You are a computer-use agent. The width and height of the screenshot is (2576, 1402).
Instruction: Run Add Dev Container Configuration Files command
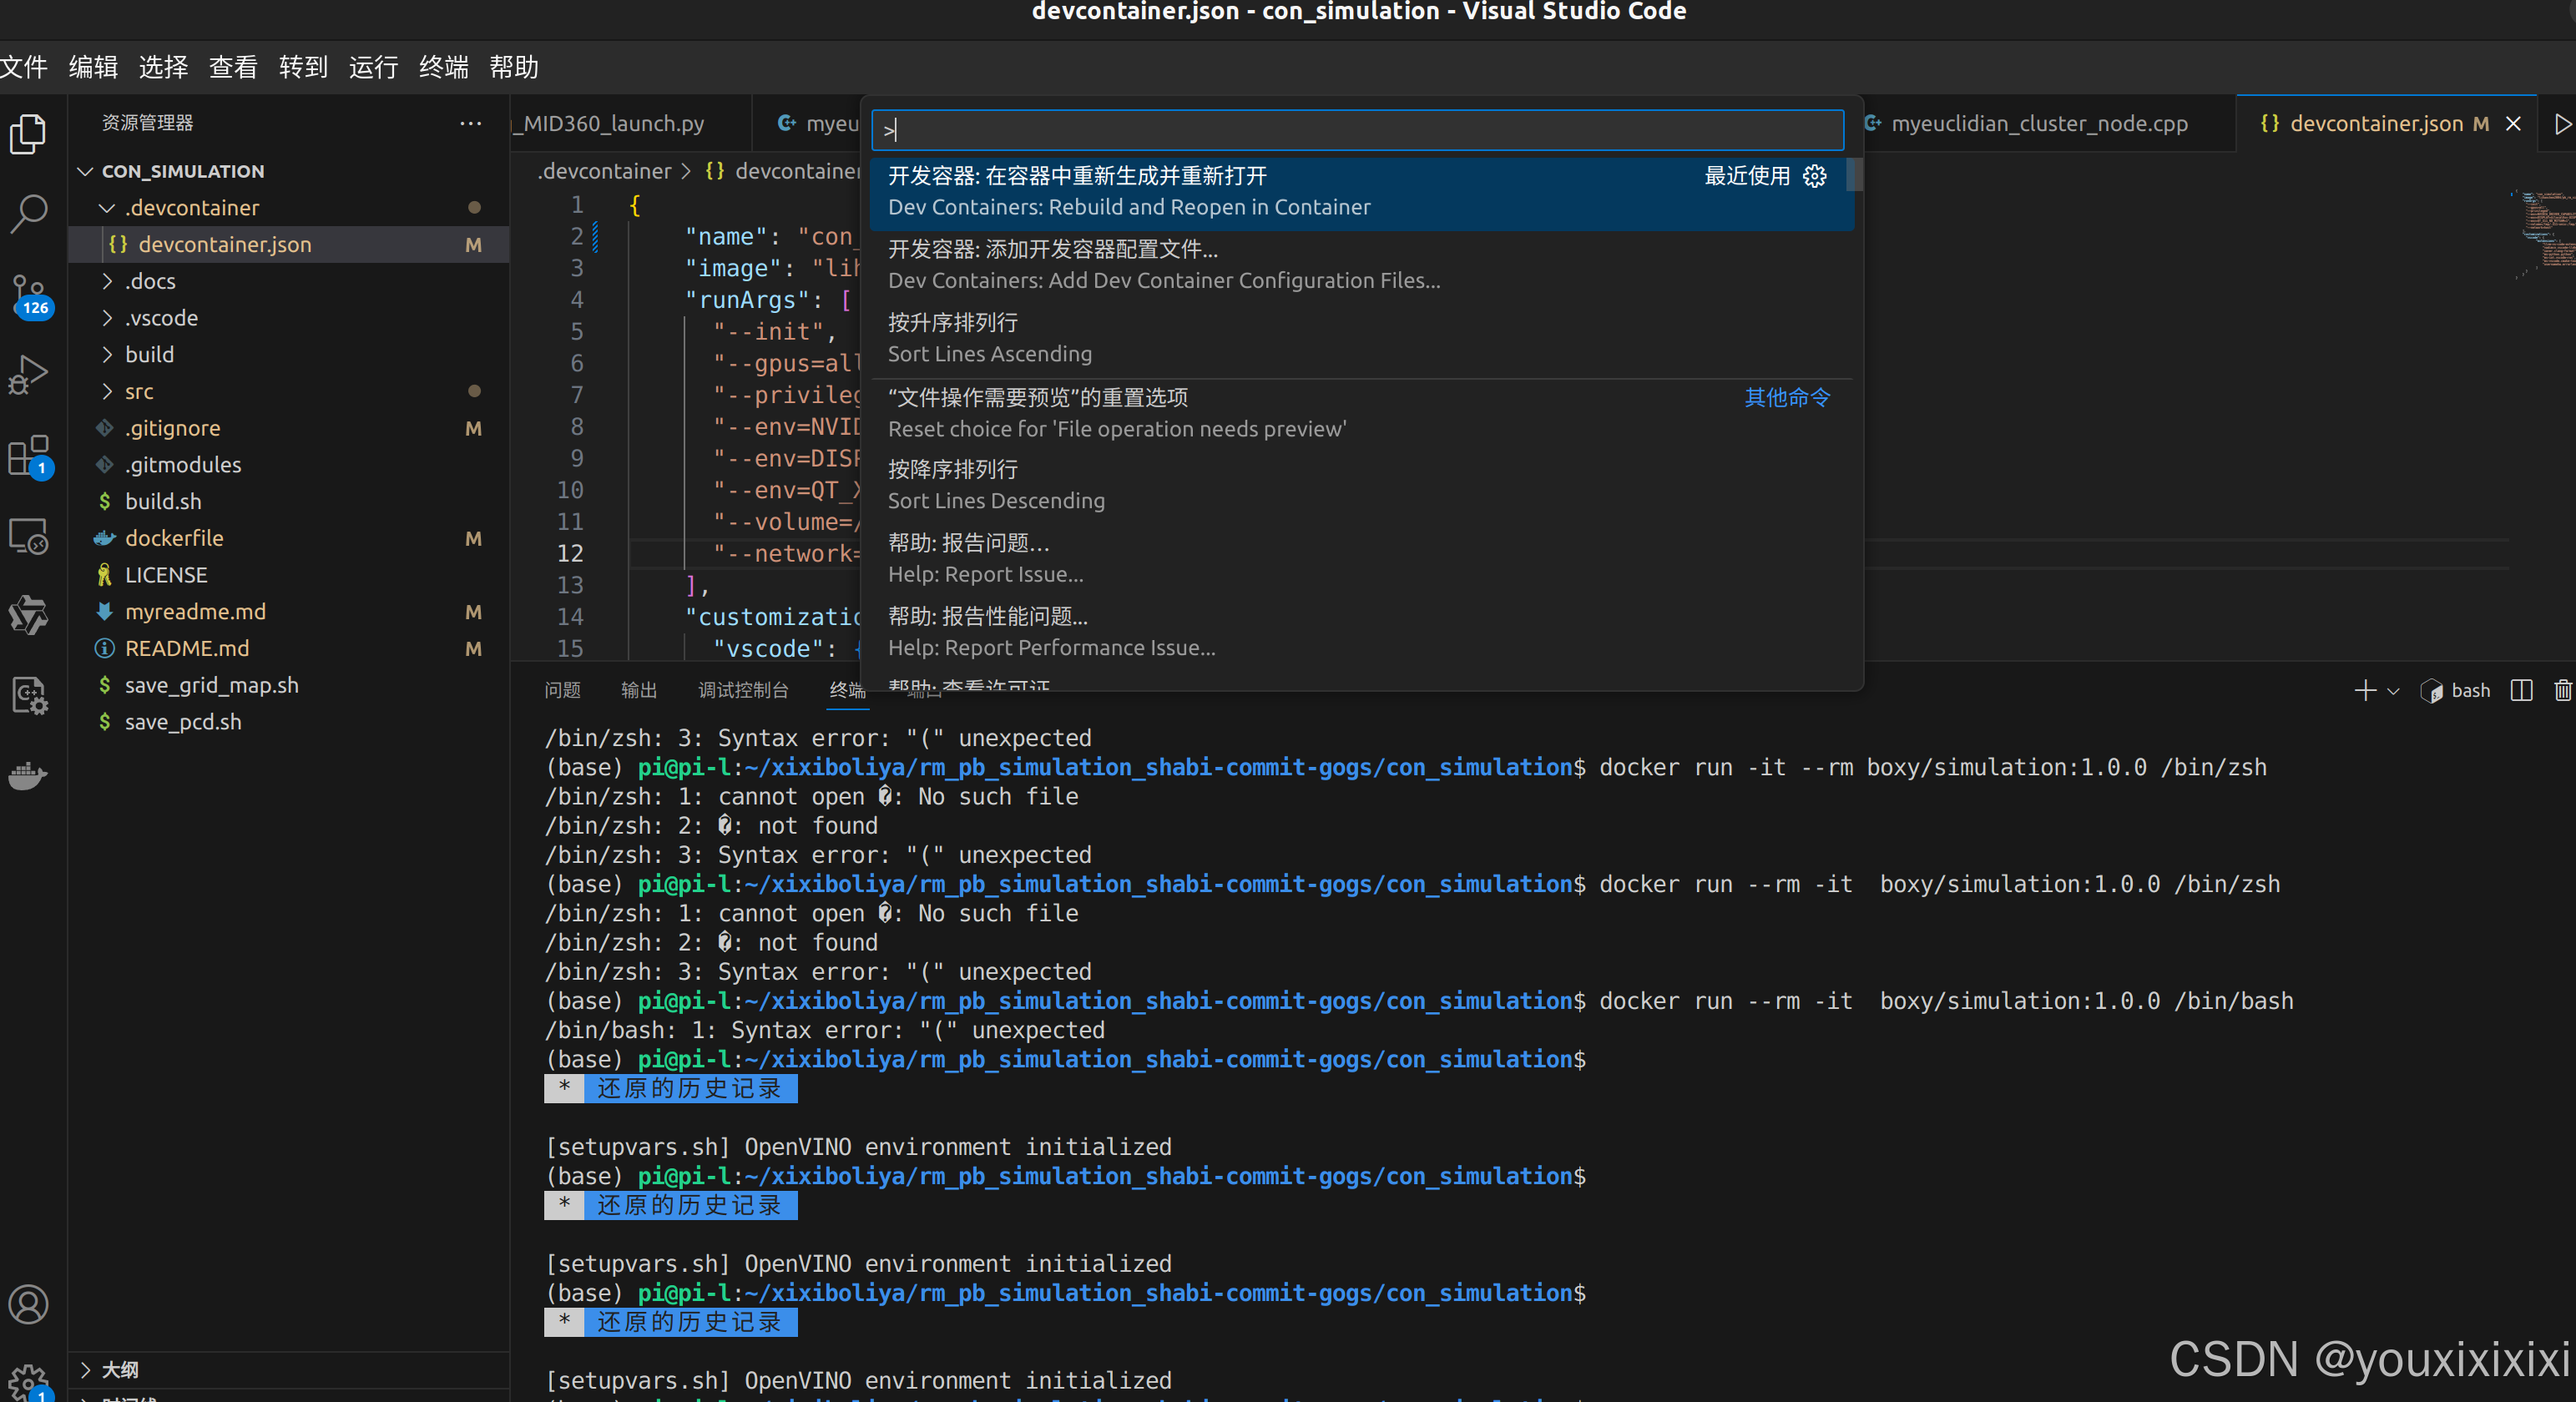(x=1163, y=265)
